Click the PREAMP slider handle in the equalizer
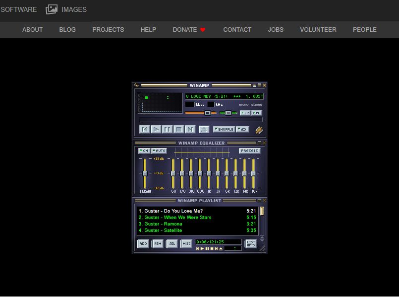The image size is (399, 298). [x=145, y=174]
